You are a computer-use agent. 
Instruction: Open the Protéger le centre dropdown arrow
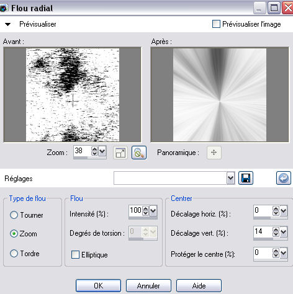(x=283, y=252)
